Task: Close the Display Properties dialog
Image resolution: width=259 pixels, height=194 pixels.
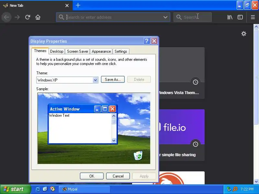Action: (154, 41)
